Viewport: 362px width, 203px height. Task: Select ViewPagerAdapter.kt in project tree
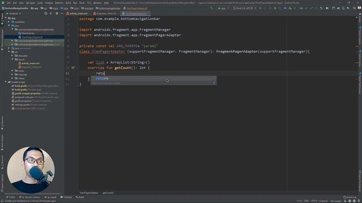click(30, 37)
